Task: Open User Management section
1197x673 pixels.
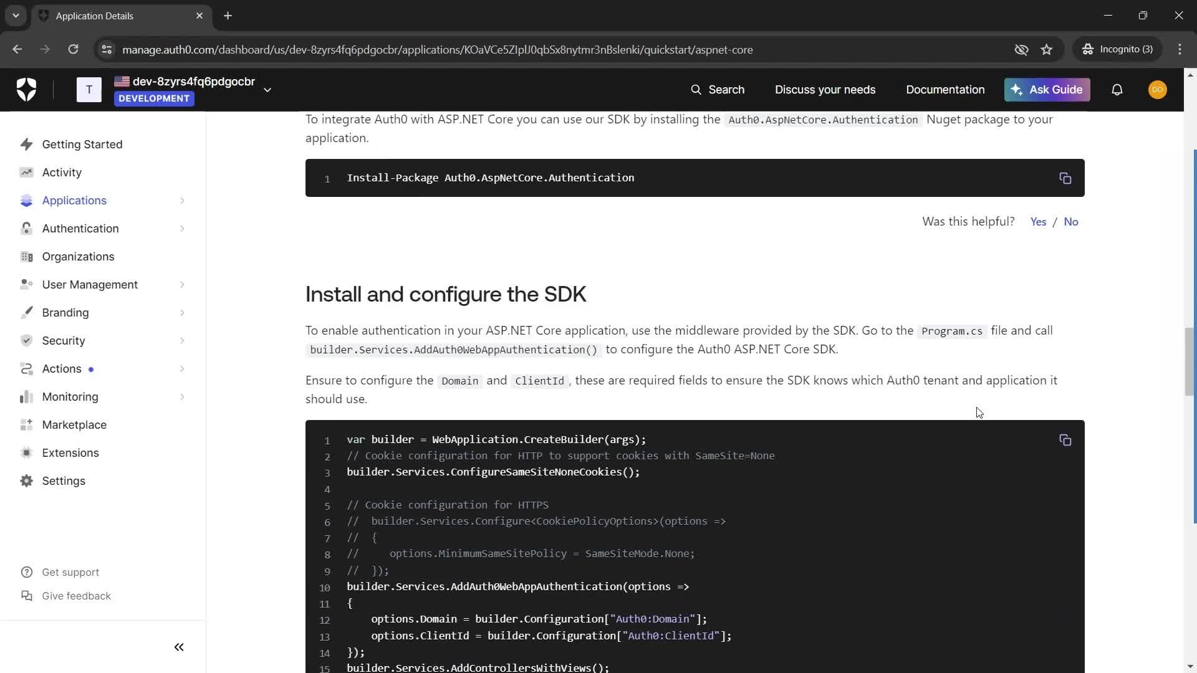Action: pos(90,285)
